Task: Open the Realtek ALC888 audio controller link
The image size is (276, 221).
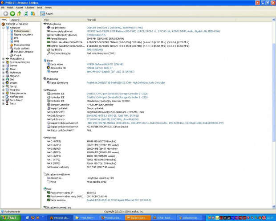Action: click(x=126, y=83)
